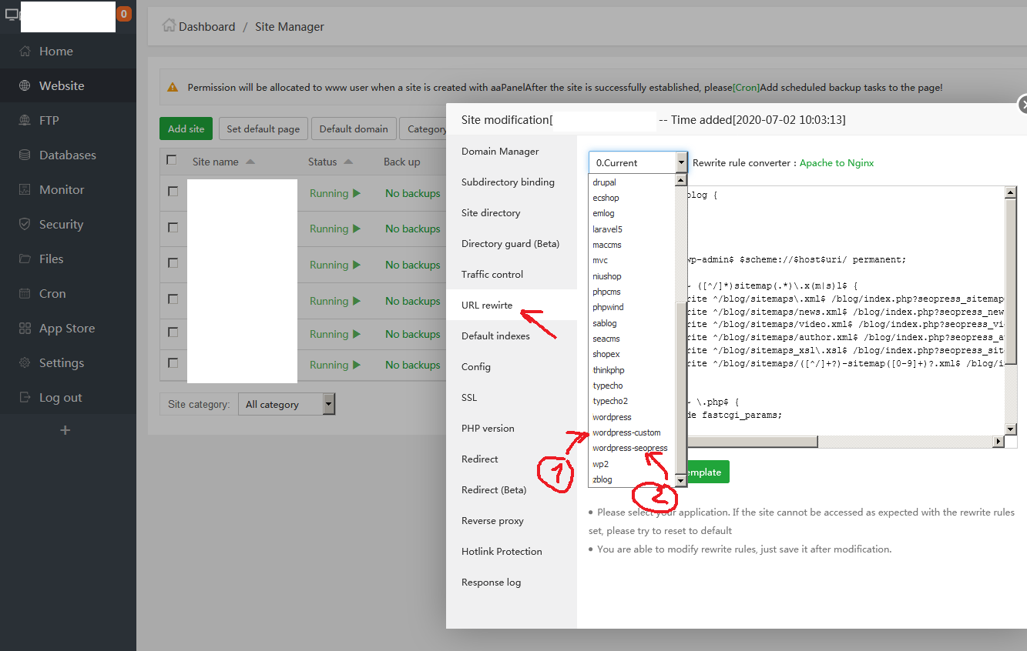Toggle the select-all sites checkbox in header
This screenshot has width=1027, height=651.
172,161
